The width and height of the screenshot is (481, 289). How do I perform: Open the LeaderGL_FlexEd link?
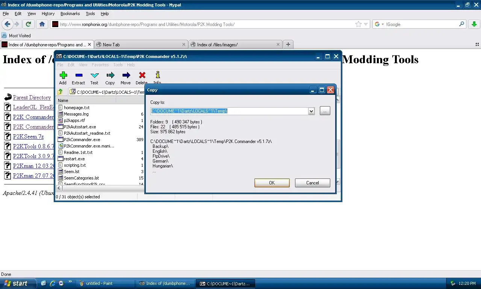[x=33, y=107]
